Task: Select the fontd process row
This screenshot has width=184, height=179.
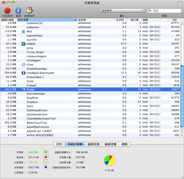Action: [90, 81]
